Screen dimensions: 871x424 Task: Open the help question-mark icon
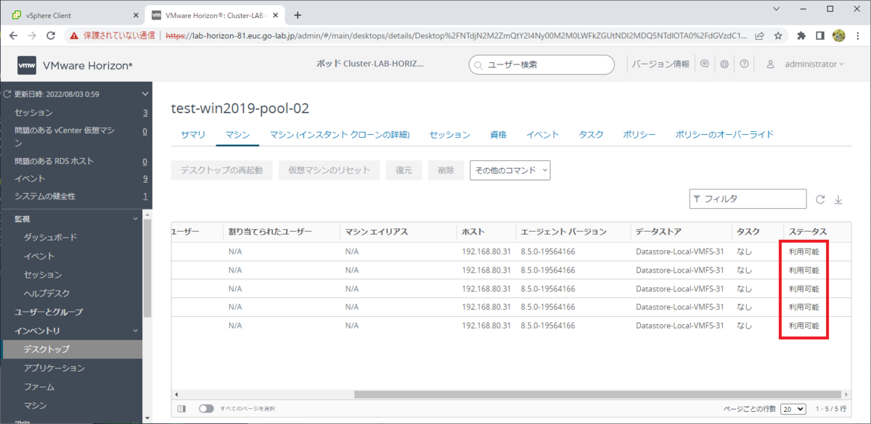click(744, 64)
